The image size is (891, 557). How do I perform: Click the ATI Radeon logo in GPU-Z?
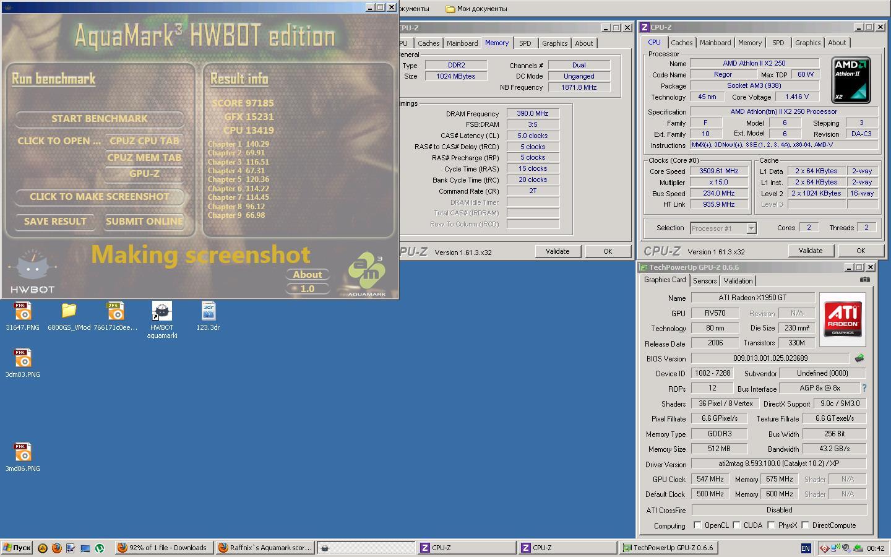pos(843,319)
